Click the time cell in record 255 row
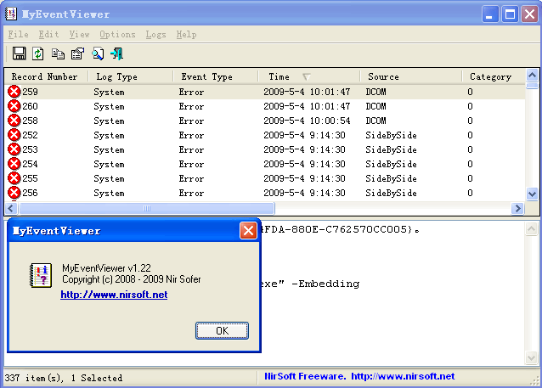This screenshot has height=388, width=542. tap(304, 178)
